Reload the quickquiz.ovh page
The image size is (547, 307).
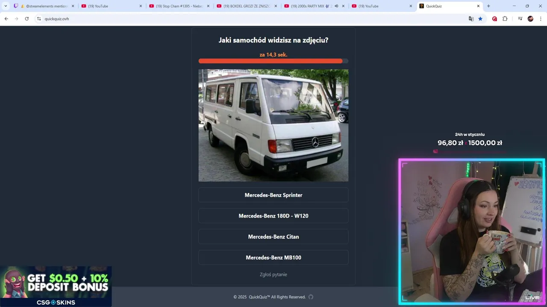coord(27,19)
